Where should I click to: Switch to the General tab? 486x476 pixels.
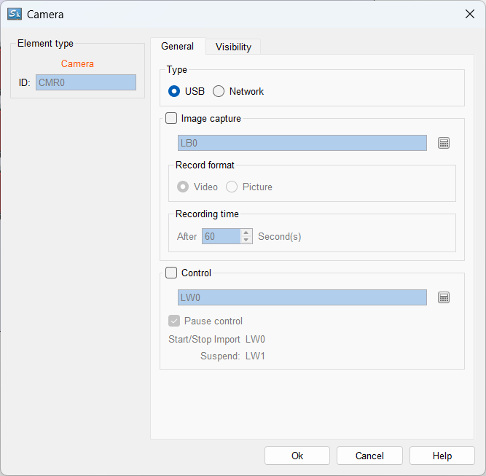point(177,46)
